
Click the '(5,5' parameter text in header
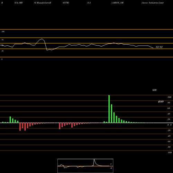[x=89, y=3]
